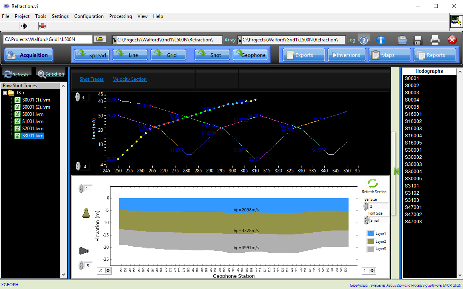Run the Geophone acquisition tool

coord(250,55)
